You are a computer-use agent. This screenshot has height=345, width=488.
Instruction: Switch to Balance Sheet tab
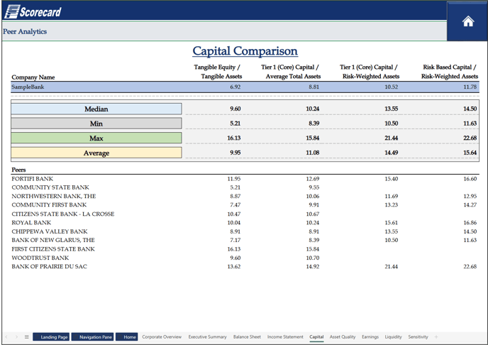point(247,336)
